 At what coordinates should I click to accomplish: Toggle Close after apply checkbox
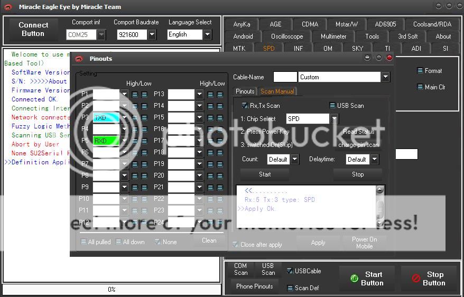click(236, 245)
